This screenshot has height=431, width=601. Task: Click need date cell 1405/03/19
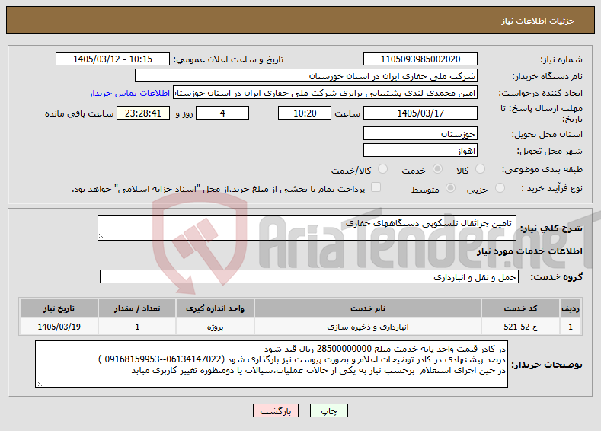[x=59, y=327]
